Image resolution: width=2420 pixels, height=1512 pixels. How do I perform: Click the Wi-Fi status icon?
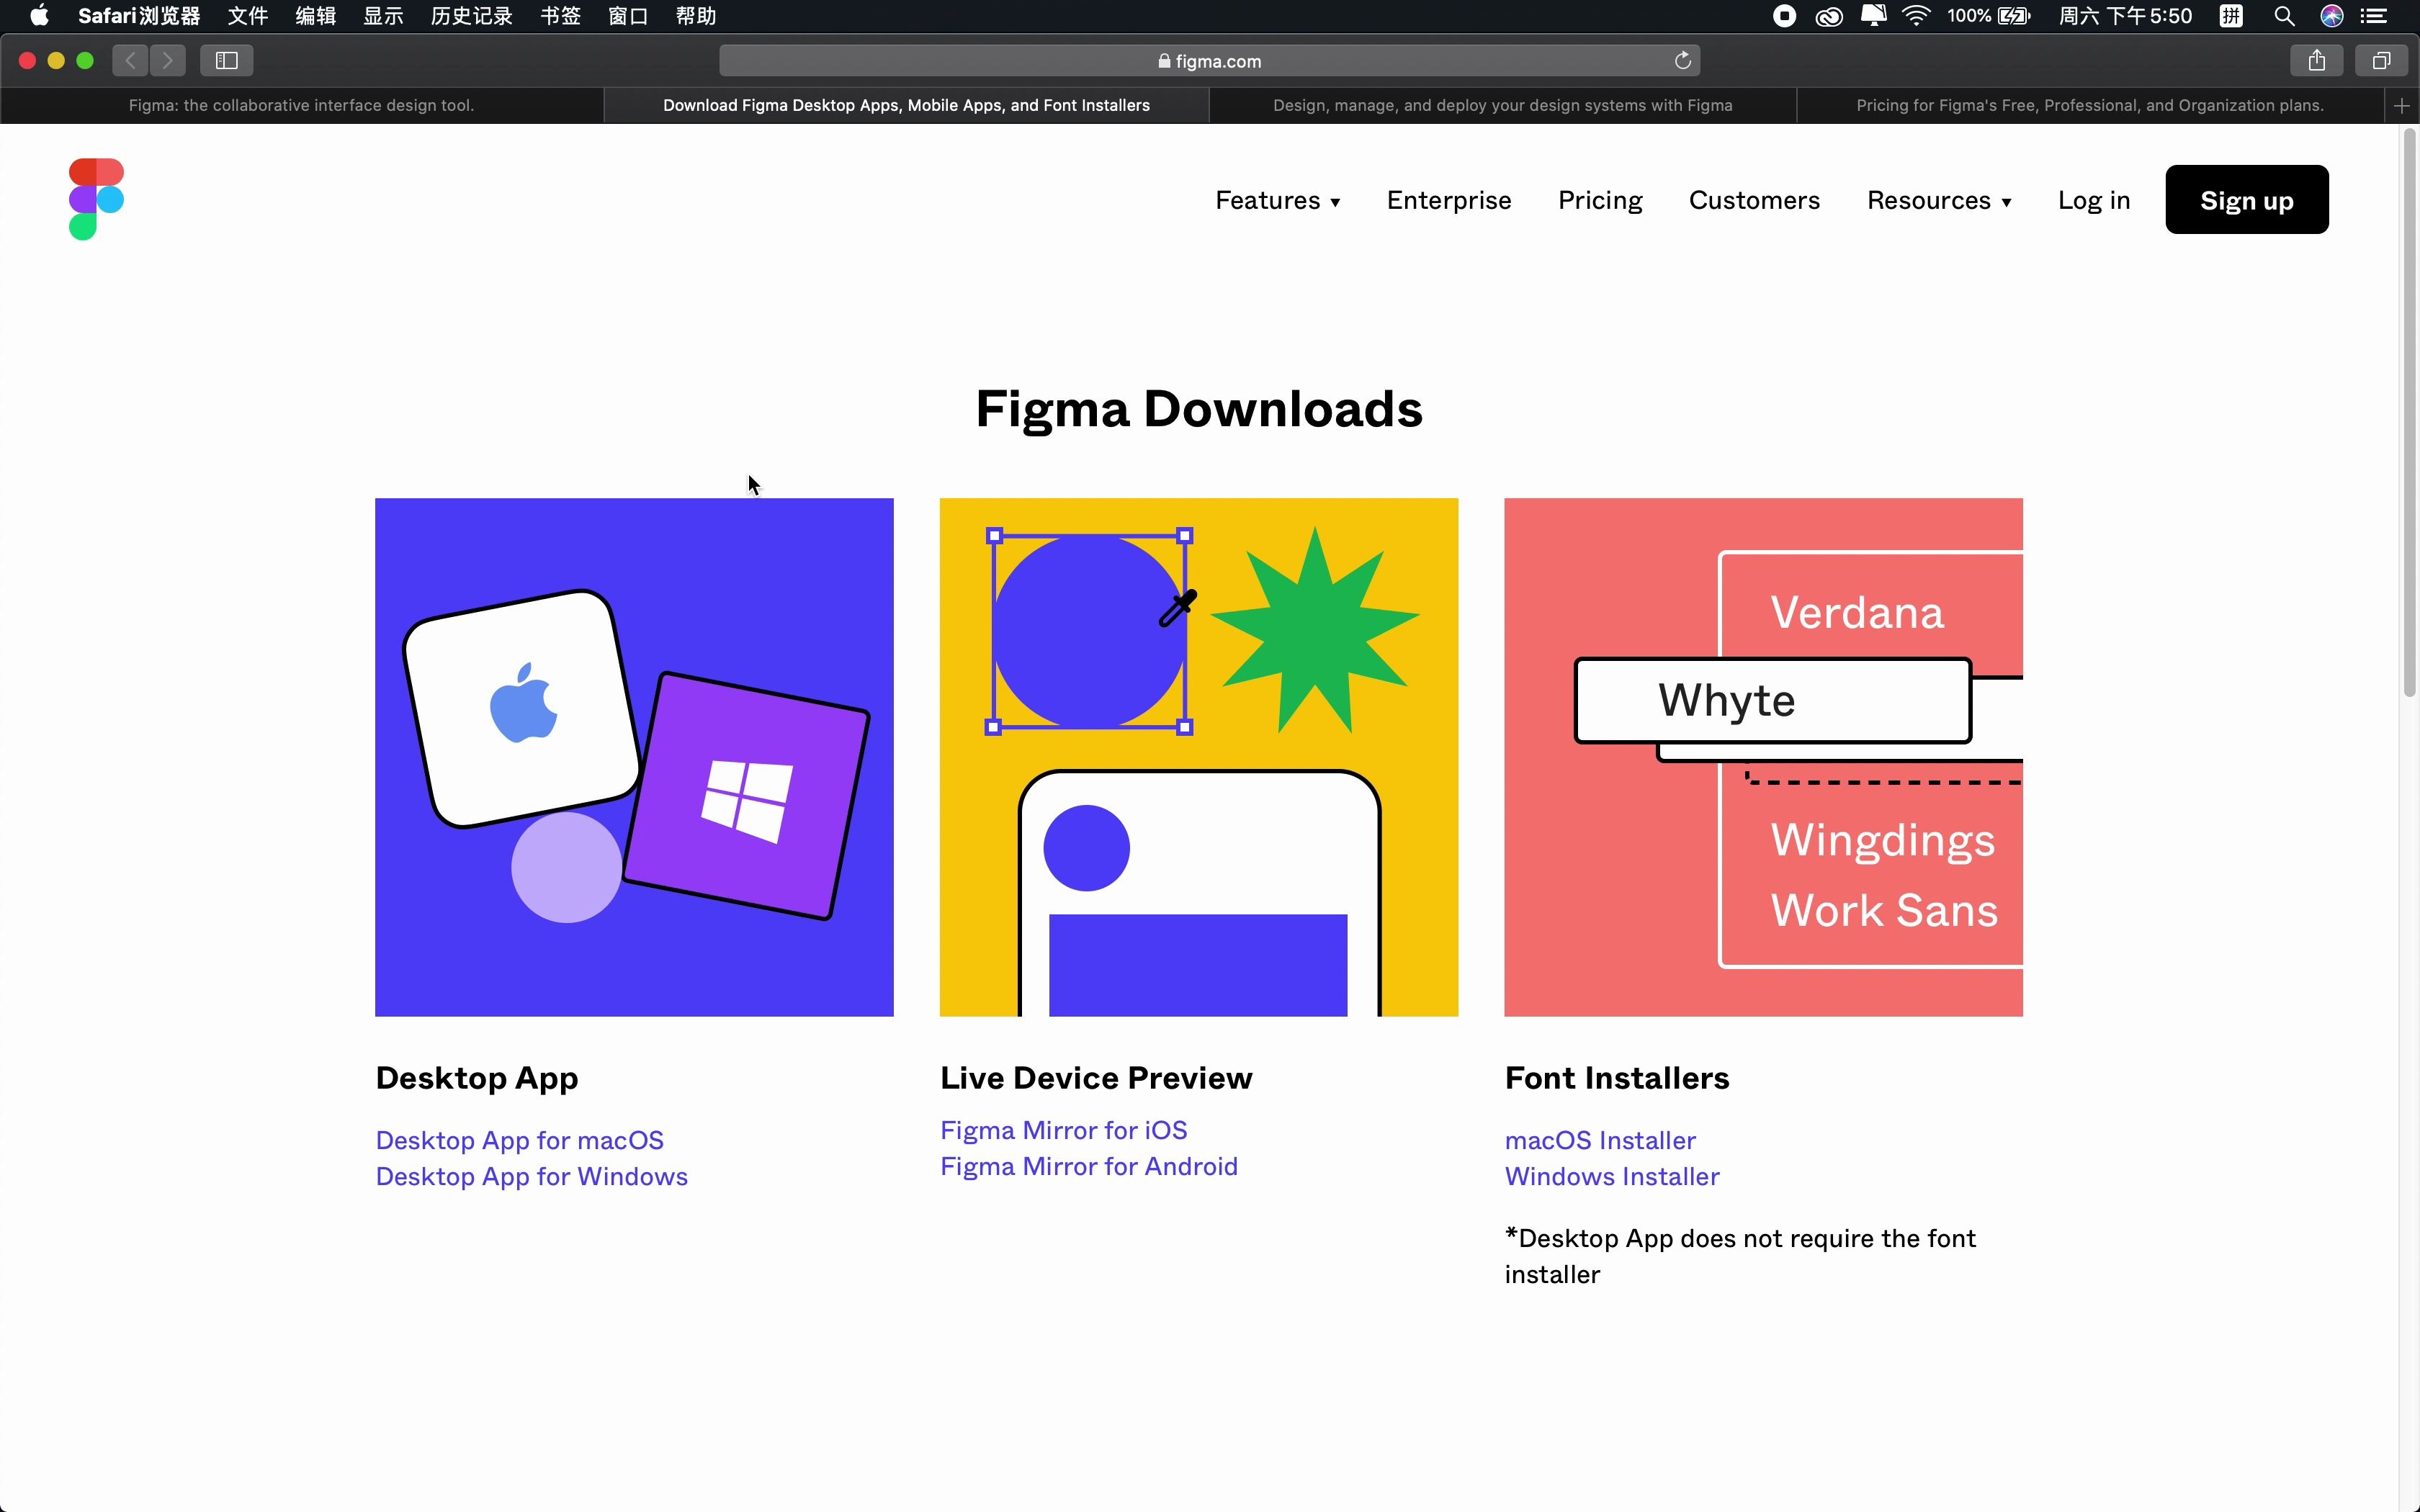coord(1915,16)
